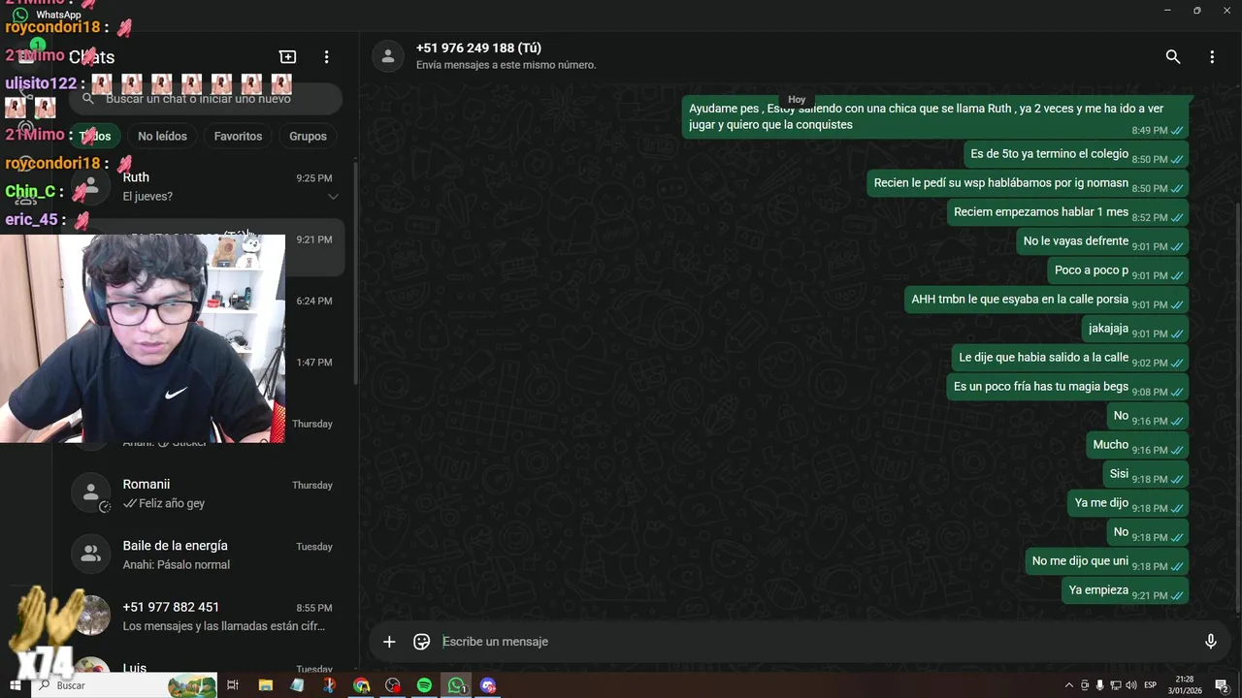
Task: Search inside the open conversation
Action: pyautogui.click(x=1173, y=57)
